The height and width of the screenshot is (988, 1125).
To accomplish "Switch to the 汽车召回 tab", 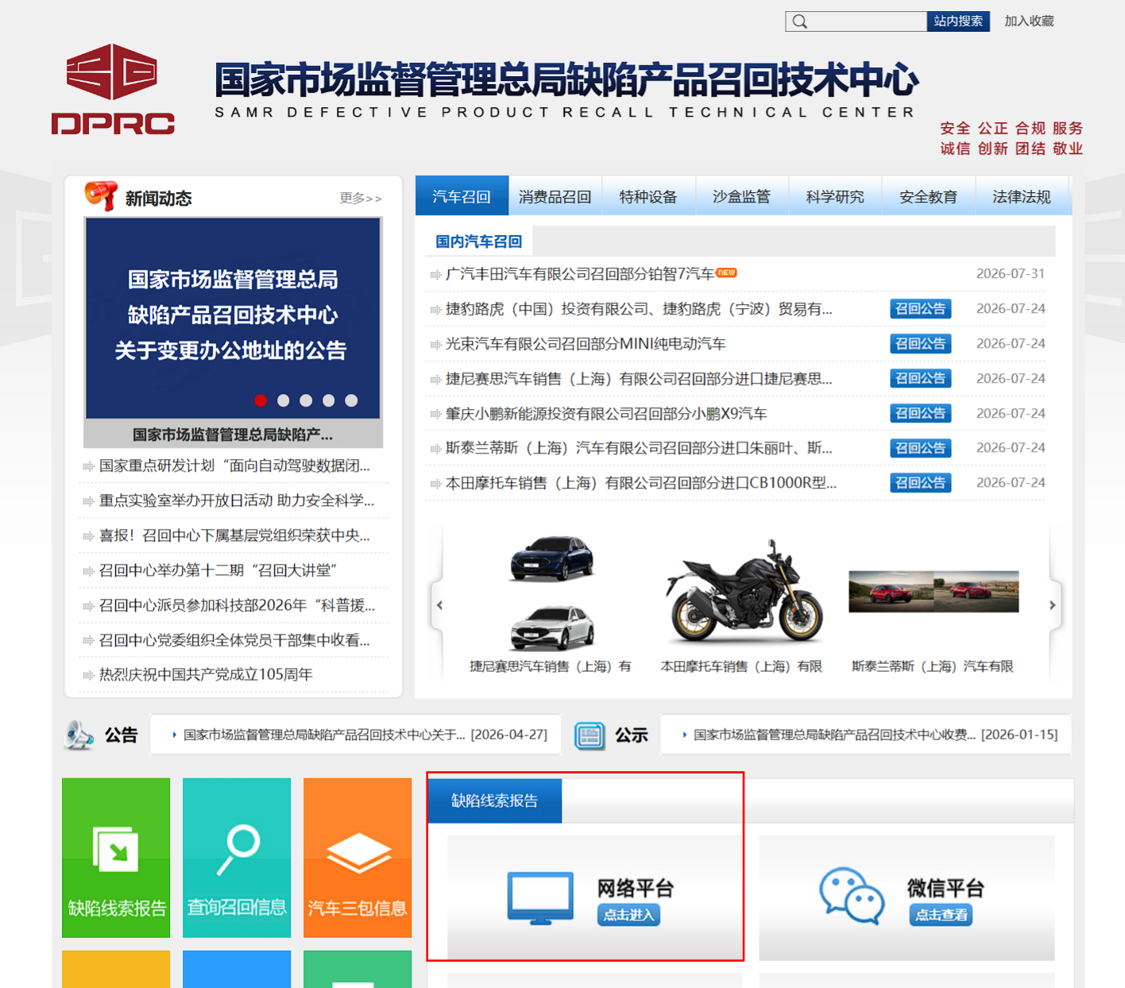I will pos(462,196).
